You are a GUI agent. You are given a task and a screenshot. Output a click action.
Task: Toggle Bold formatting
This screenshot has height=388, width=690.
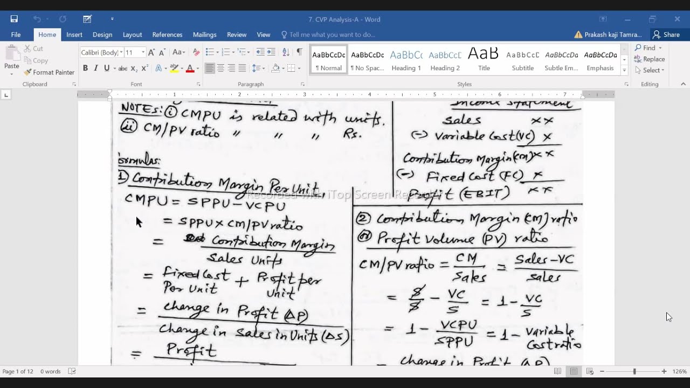coord(85,68)
